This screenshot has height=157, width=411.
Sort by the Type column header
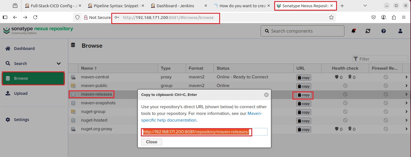coord(172,68)
